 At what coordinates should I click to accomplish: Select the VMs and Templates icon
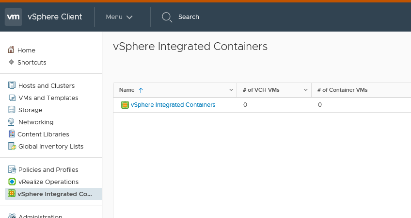pos(12,98)
